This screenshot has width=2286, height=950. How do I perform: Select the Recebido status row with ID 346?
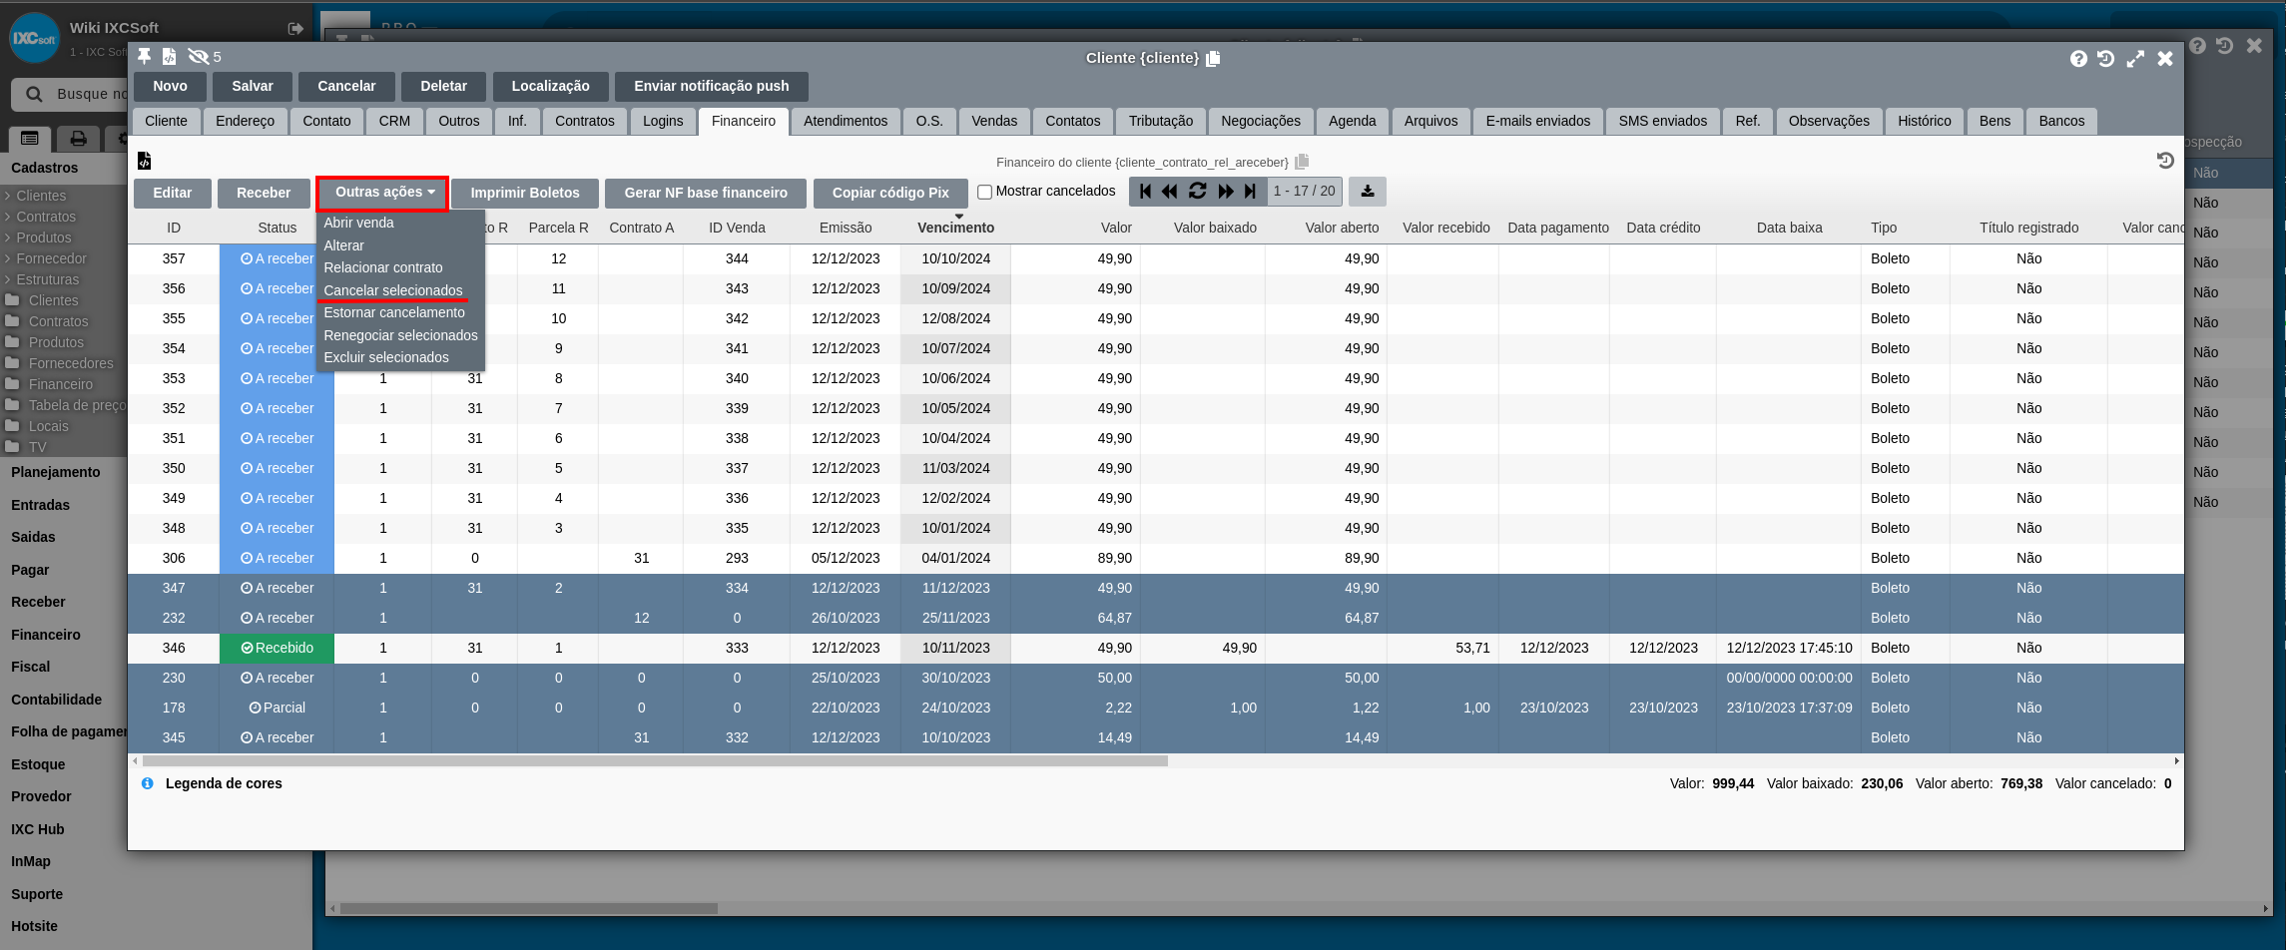277,648
